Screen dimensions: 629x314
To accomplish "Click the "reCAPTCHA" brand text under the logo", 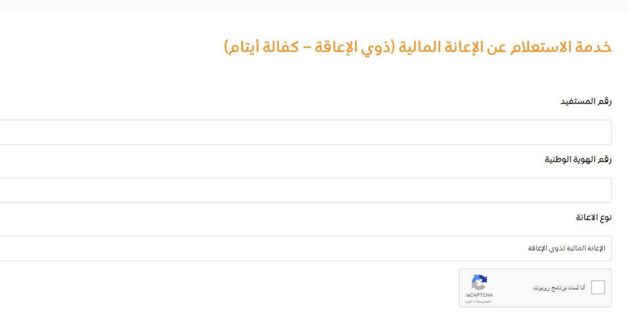I will click(479, 295).
